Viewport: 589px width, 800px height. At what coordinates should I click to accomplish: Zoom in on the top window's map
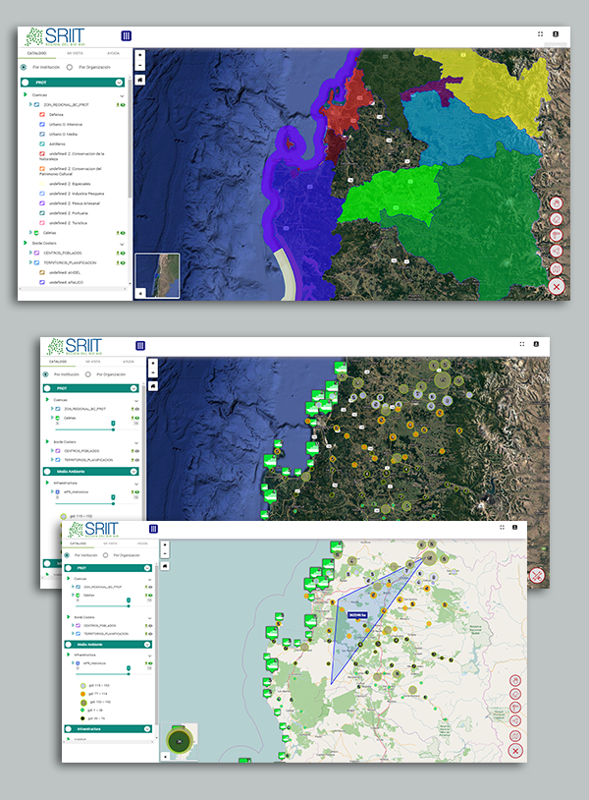click(x=140, y=55)
